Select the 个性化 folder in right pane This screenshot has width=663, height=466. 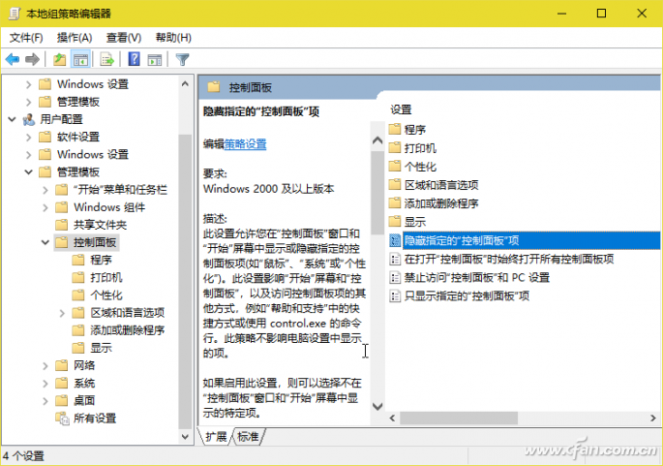click(x=419, y=166)
